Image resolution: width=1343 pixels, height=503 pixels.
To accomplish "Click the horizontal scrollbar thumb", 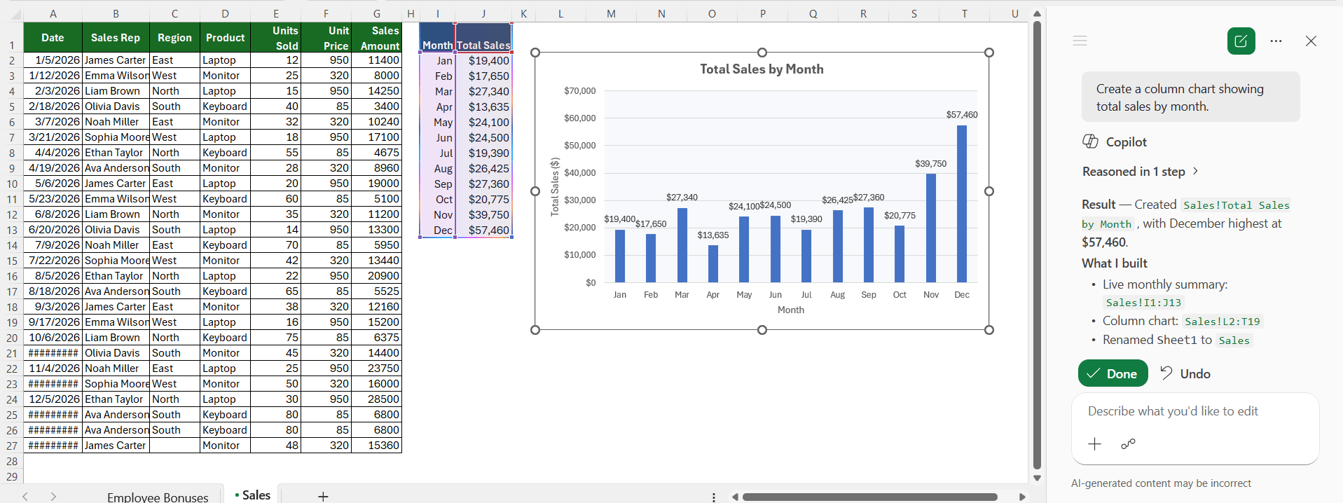I will pyautogui.click(x=869, y=497).
